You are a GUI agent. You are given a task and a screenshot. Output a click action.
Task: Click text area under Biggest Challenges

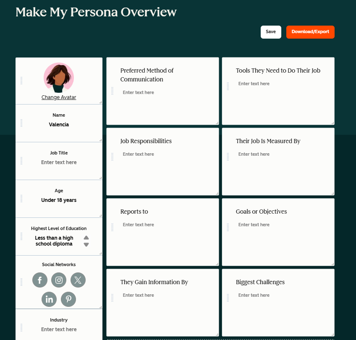pyautogui.click(x=254, y=295)
